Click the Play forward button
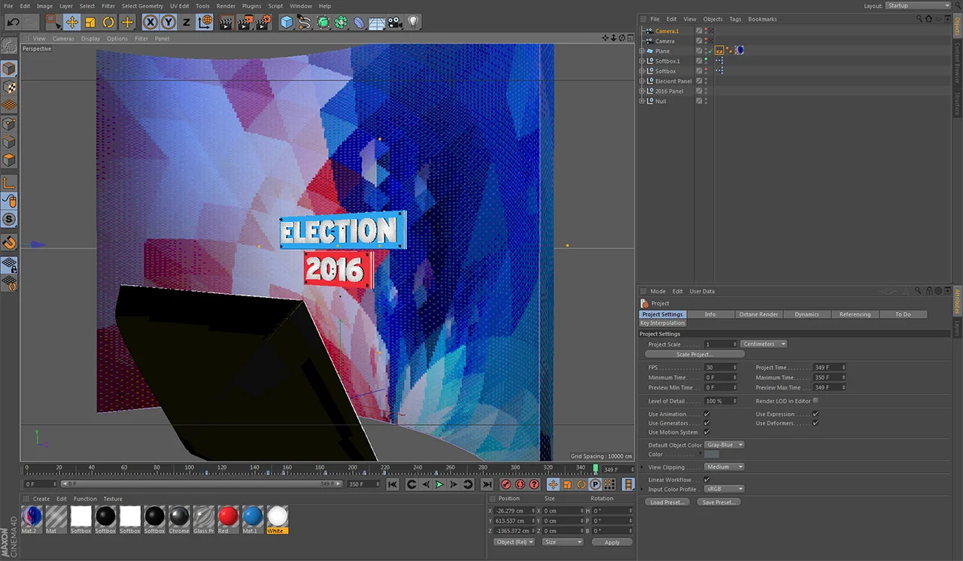Screen dimensions: 963x561 [439, 484]
